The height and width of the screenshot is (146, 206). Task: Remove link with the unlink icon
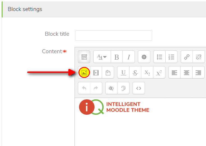[x=199, y=57]
